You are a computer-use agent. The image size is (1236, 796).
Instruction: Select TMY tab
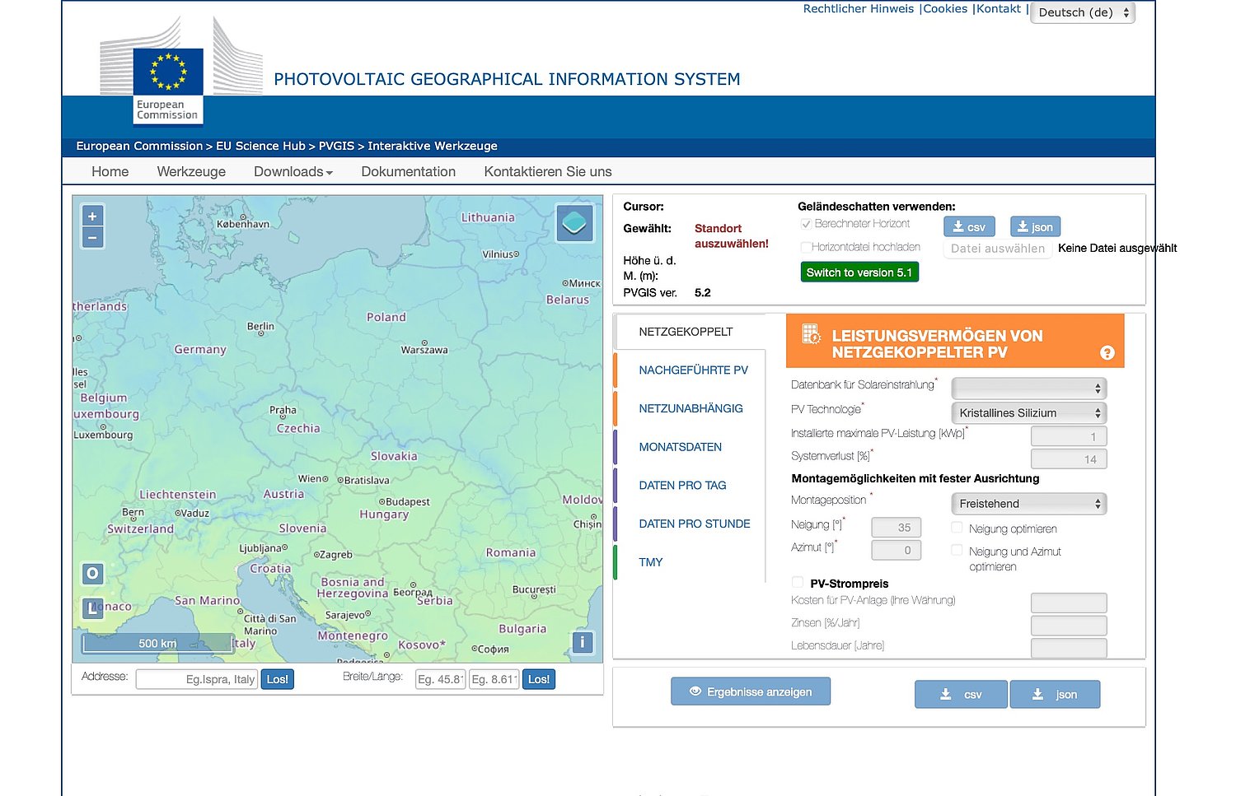650,562
